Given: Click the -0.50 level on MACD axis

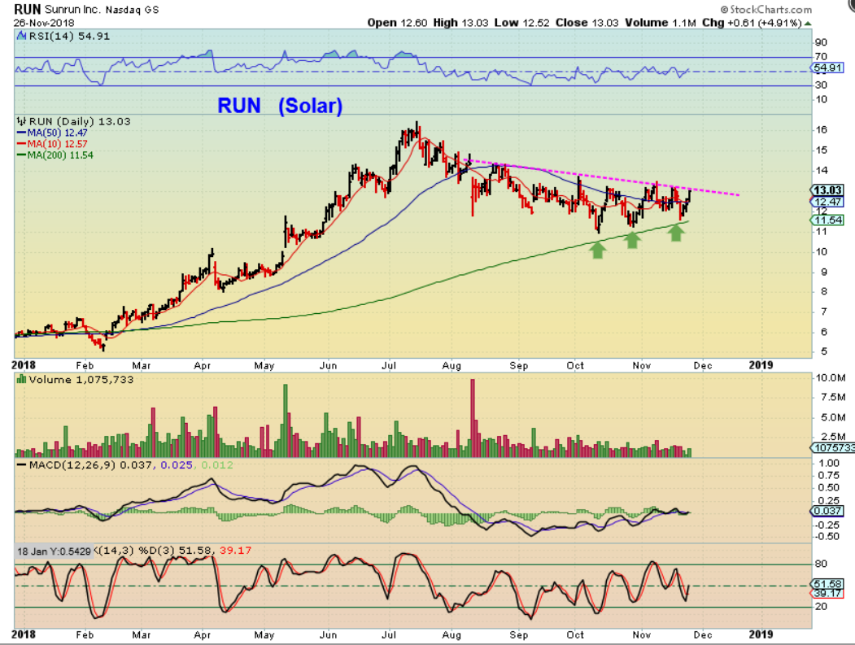Looking at the screenshot, I should point(827,536).
